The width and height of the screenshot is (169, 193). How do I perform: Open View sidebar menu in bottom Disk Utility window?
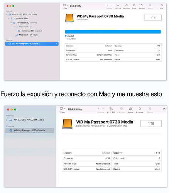click(x=63, y=108)
